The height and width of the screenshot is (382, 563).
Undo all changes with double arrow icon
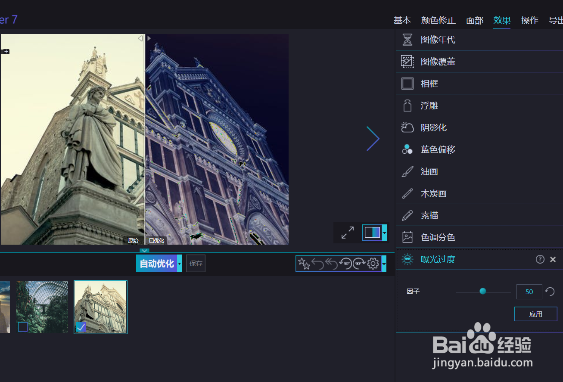tap(332, 264)
